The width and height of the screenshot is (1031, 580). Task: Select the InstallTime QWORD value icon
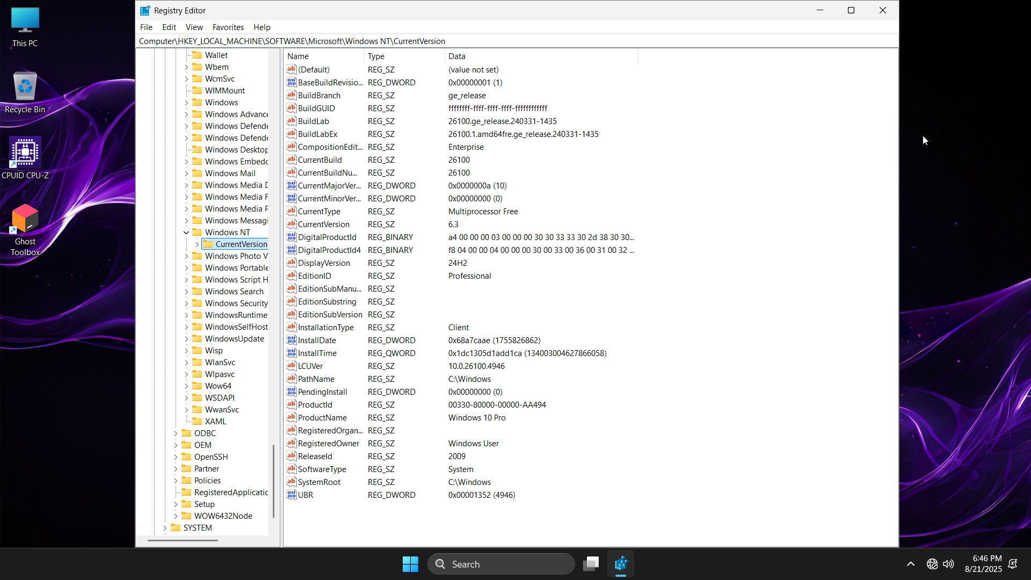click(x=291, y=353)
